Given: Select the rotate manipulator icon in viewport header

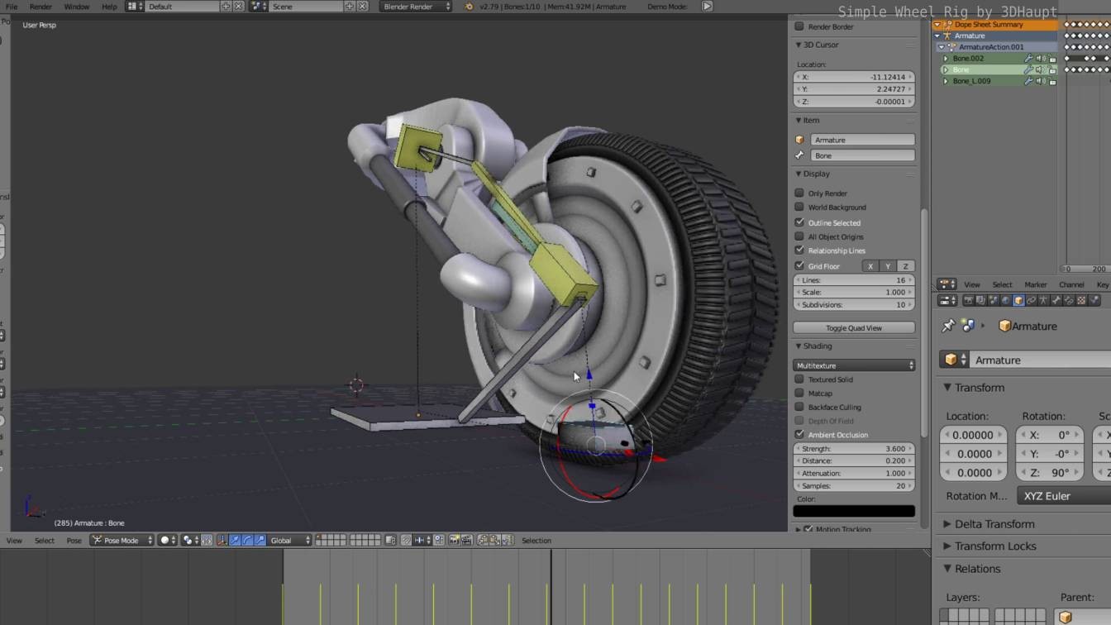Looking at the screenshot, I should [249, 540].
